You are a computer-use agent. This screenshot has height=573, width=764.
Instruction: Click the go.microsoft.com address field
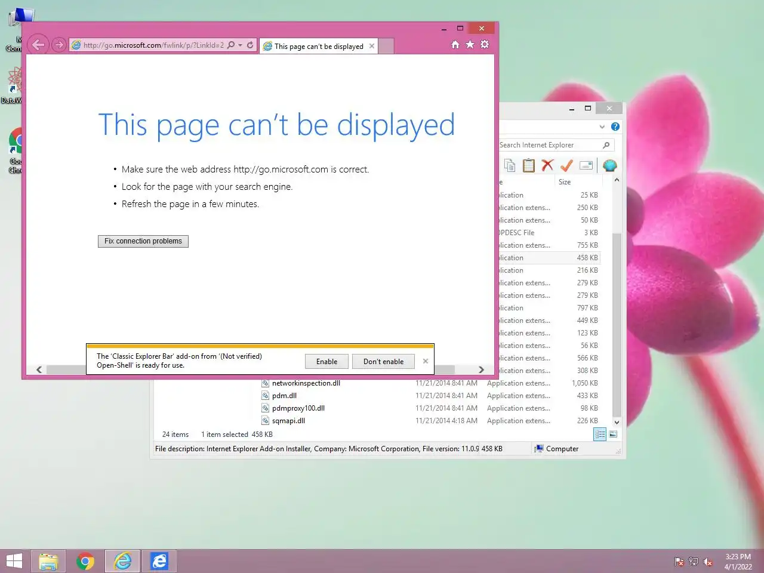click(x=153, y=45)
